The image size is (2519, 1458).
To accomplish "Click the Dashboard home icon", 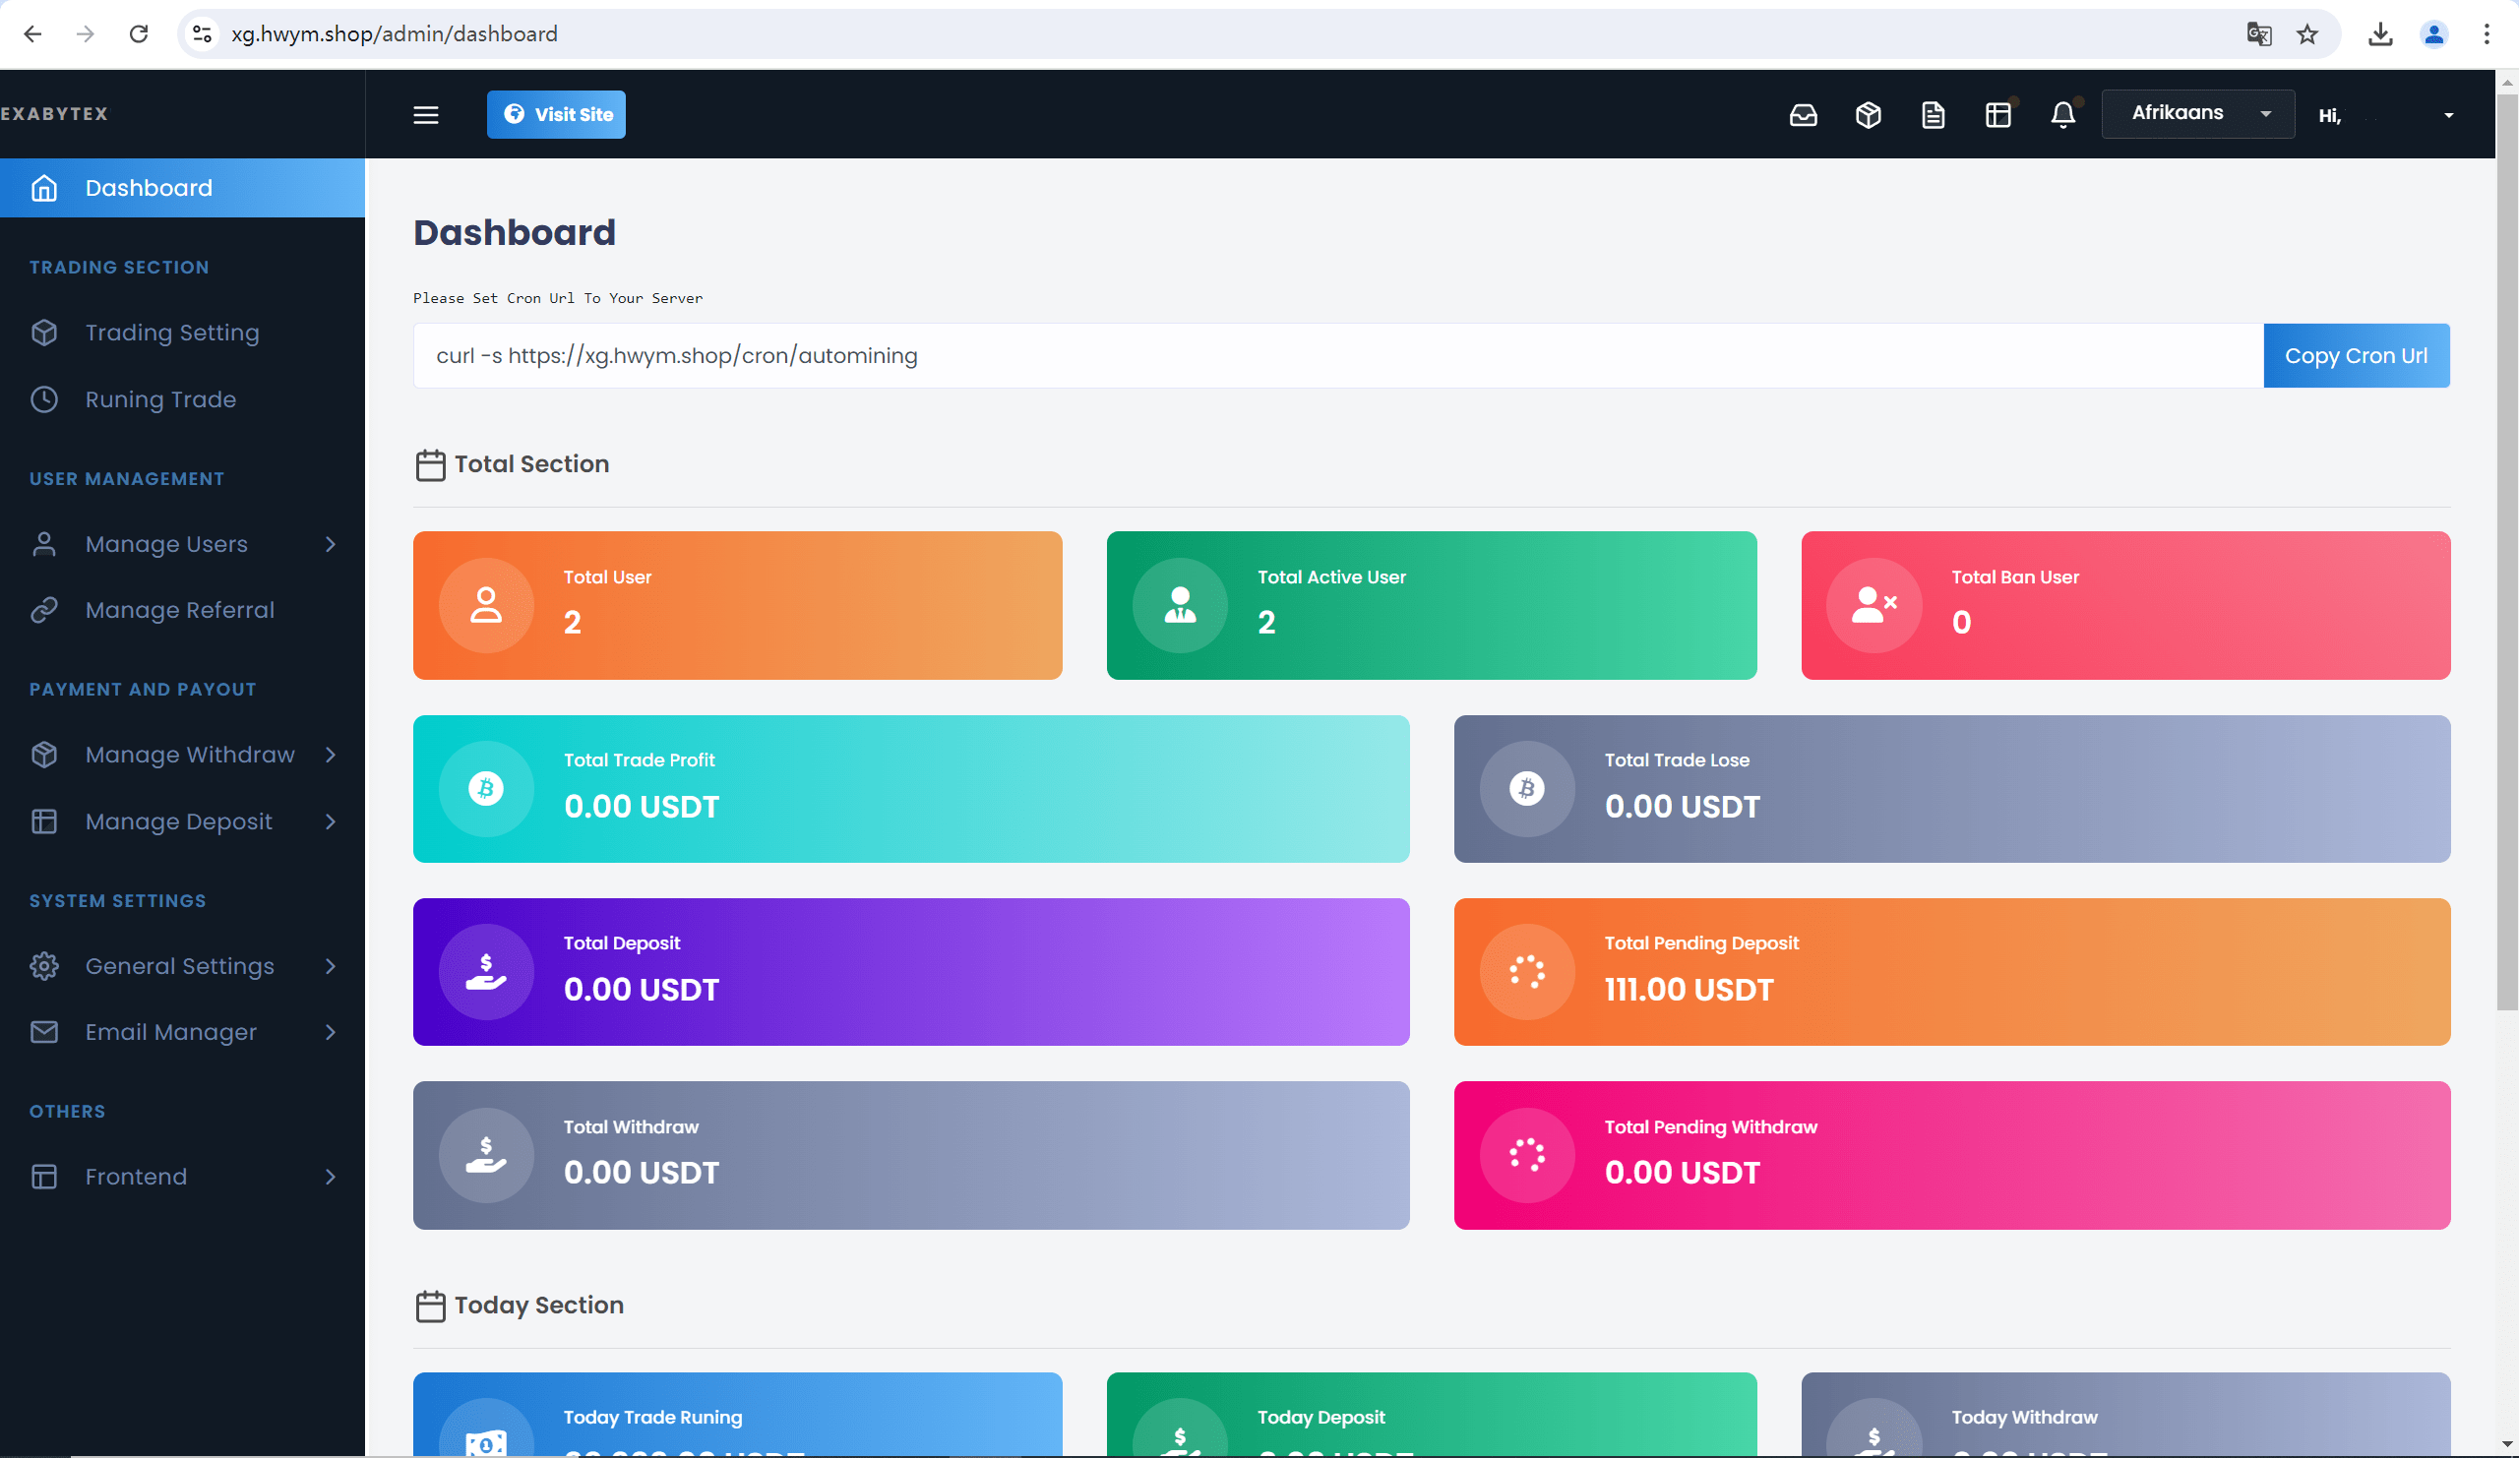I will [43, 188].
